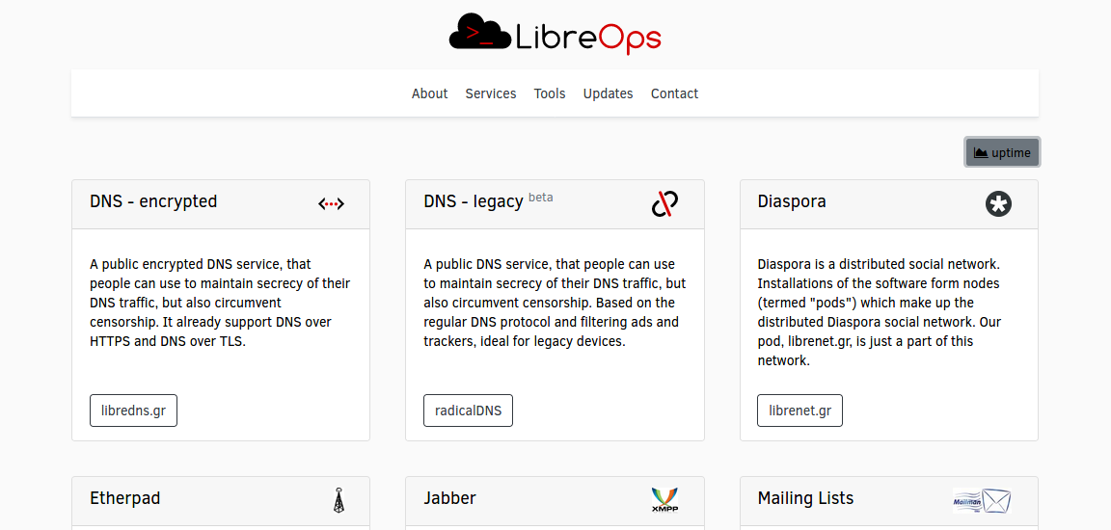This screenshot has height=530, width=1111.
Task: Open the radicalDNS link button
Action: (468, 411)
